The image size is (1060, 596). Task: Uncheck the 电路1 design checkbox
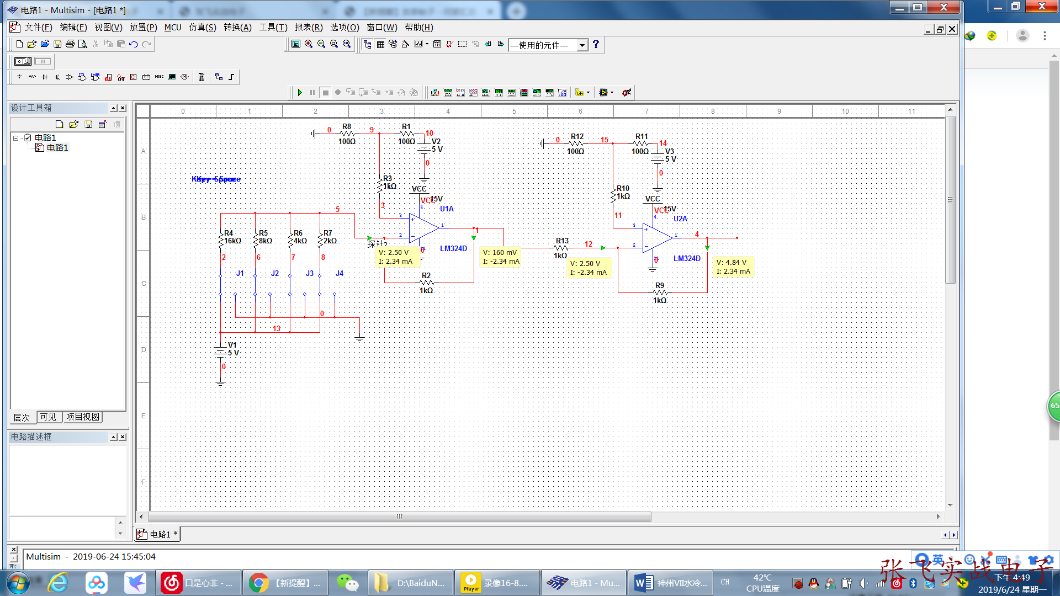[28, 137]
